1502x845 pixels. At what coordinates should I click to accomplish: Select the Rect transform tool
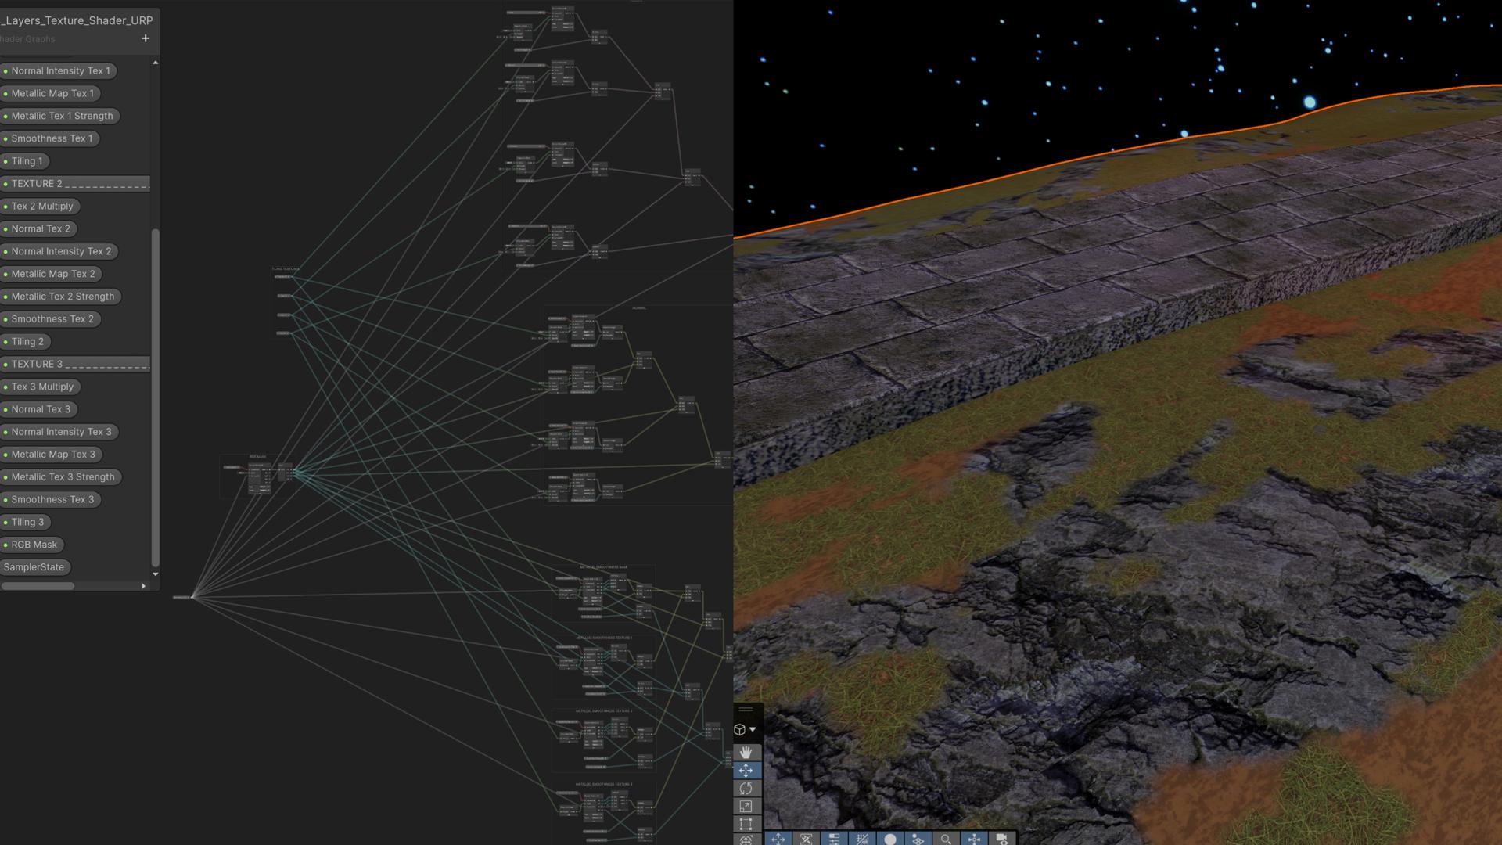746,825
